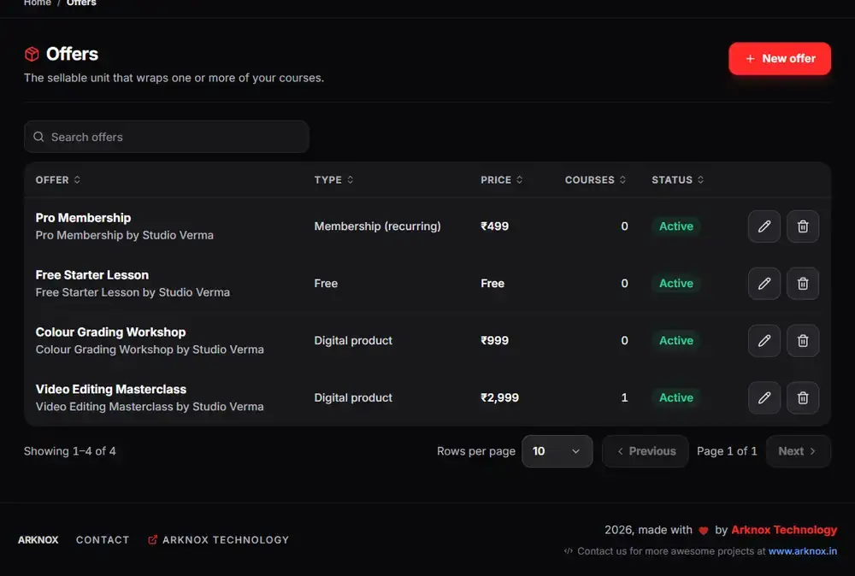This screenshot has height=576, width=855.
Task: Delete the Free Starter Lesson offer
Action: [x=803, y=284]
